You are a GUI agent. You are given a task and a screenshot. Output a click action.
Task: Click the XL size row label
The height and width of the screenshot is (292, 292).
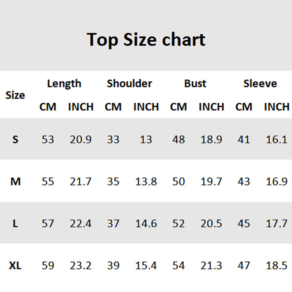[x=15, y=265]
